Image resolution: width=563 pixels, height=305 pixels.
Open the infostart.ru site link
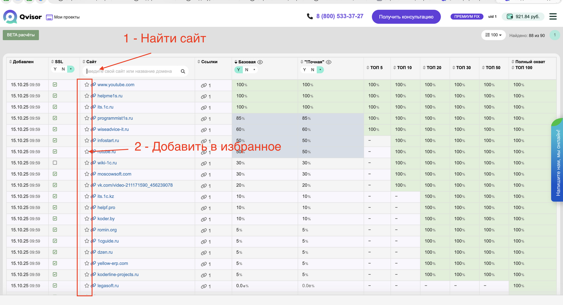pyautogui.click(x=108, y=140)
